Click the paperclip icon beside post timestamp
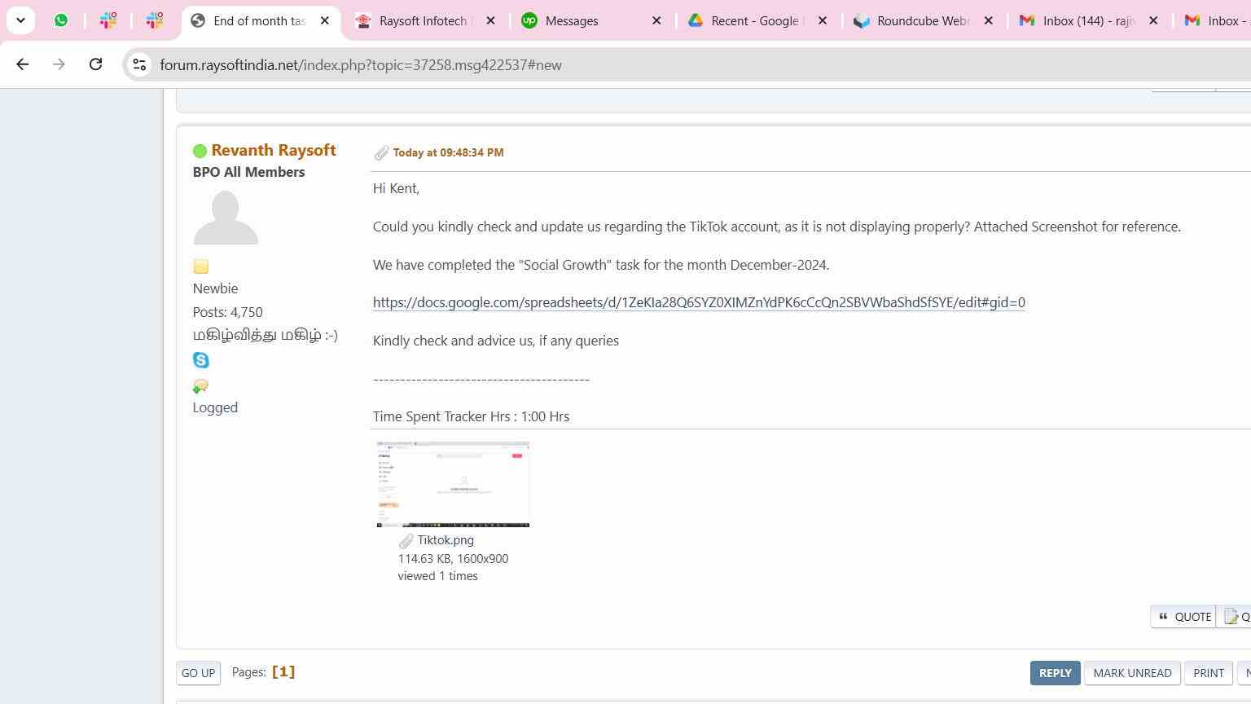This screenshot has height=704, width=1251. coord(381,153)
